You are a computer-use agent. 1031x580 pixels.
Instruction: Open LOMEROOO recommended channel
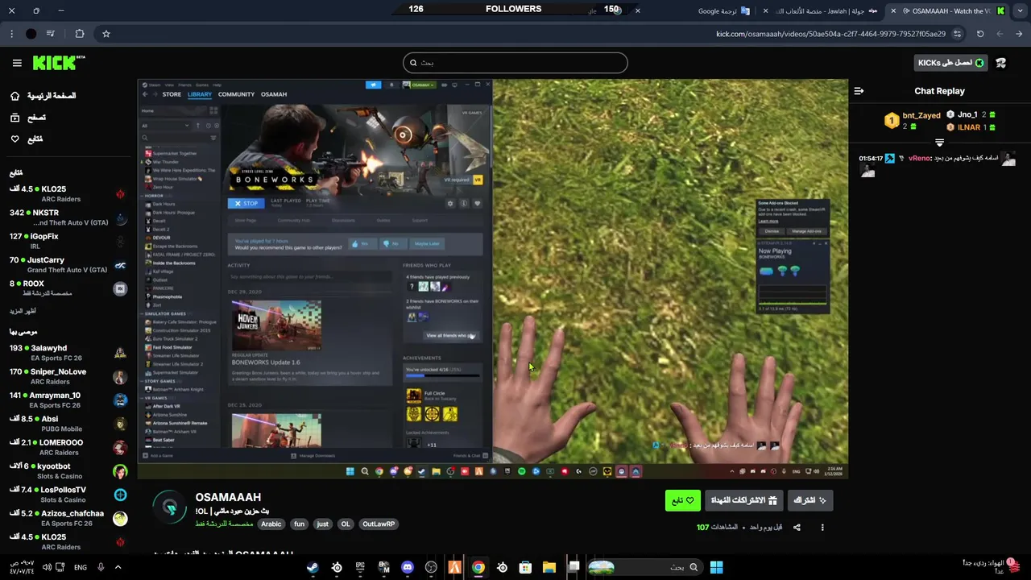pyautogui.click(x=68, y=447)
